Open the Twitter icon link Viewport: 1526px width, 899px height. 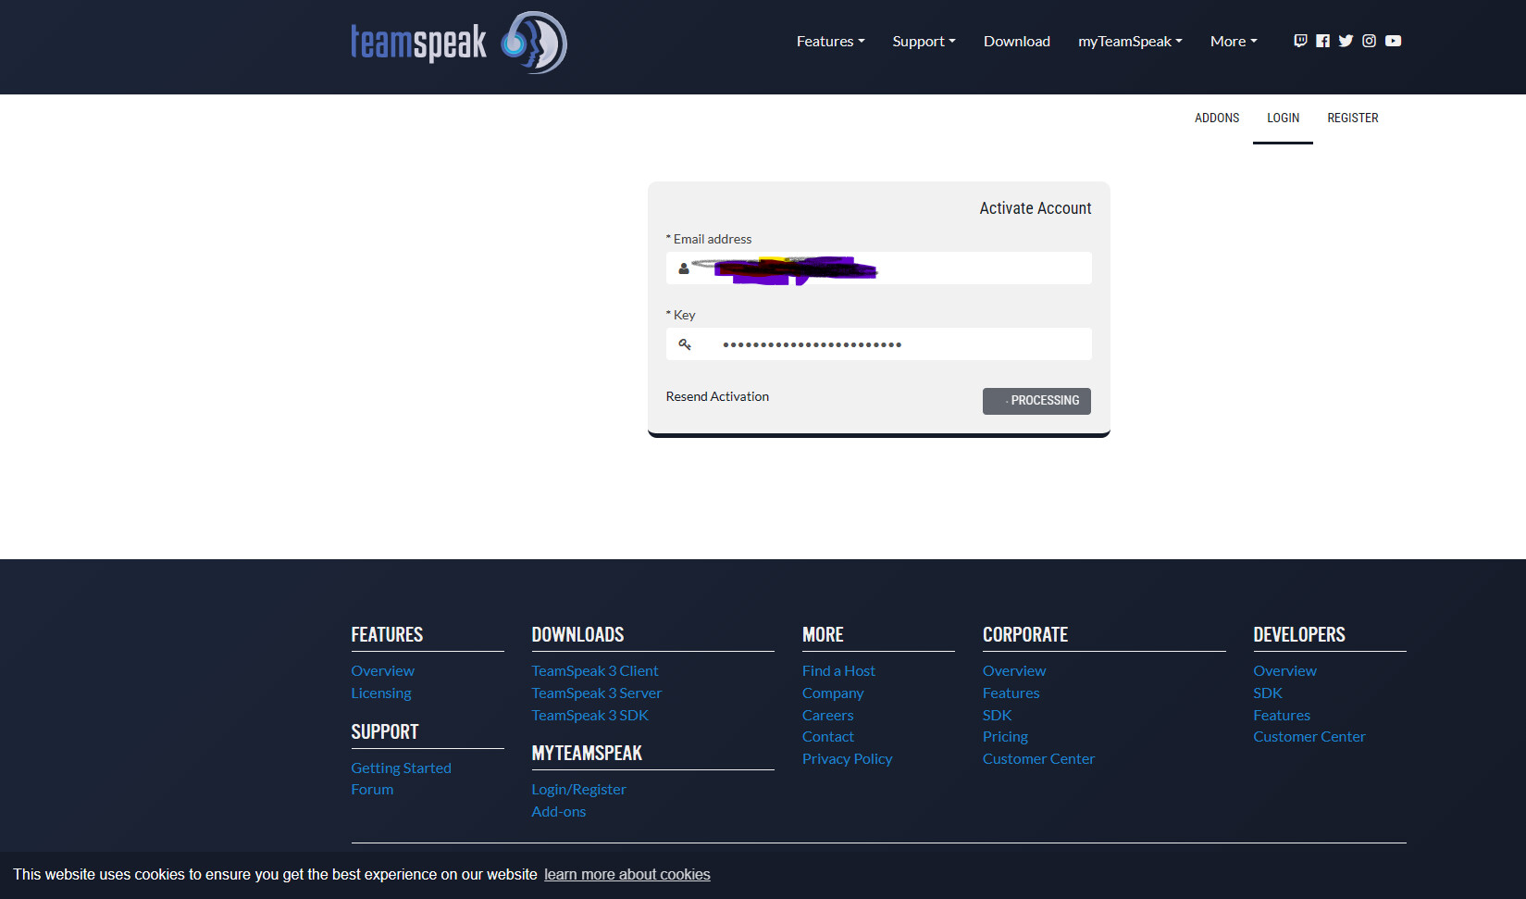[1346, 41]
